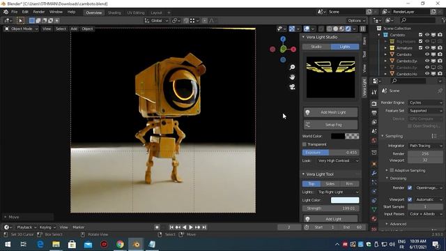This screenshot has height=251, width=446.
Task: Click Add Light button
Action: (331, 219)
